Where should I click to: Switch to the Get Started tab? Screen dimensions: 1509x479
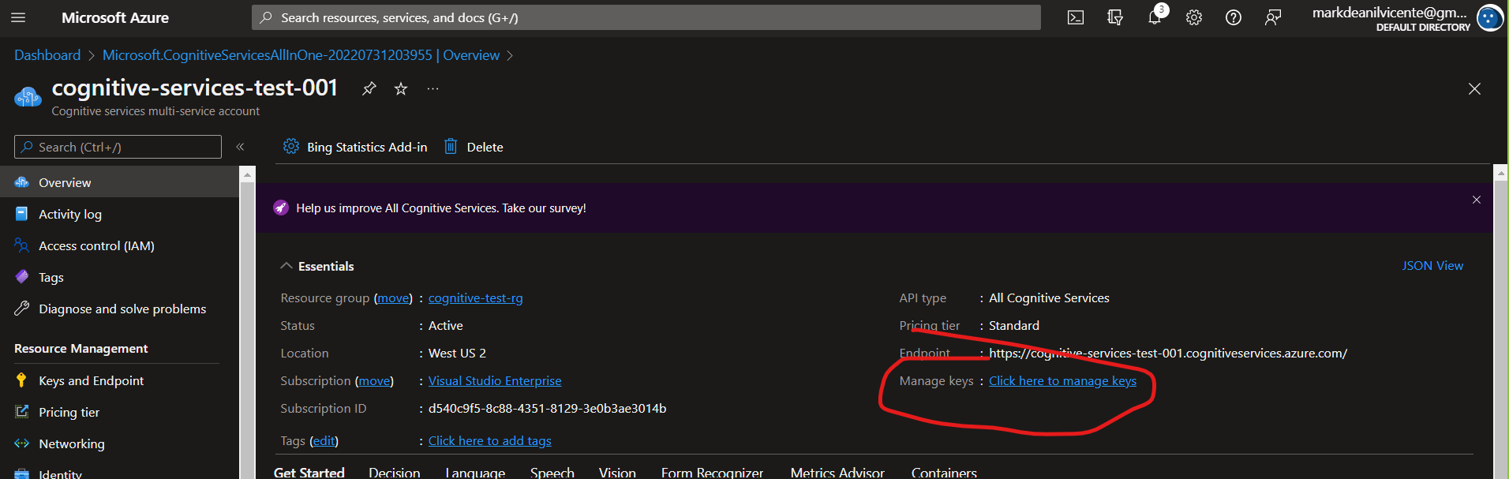coord(309,472)
